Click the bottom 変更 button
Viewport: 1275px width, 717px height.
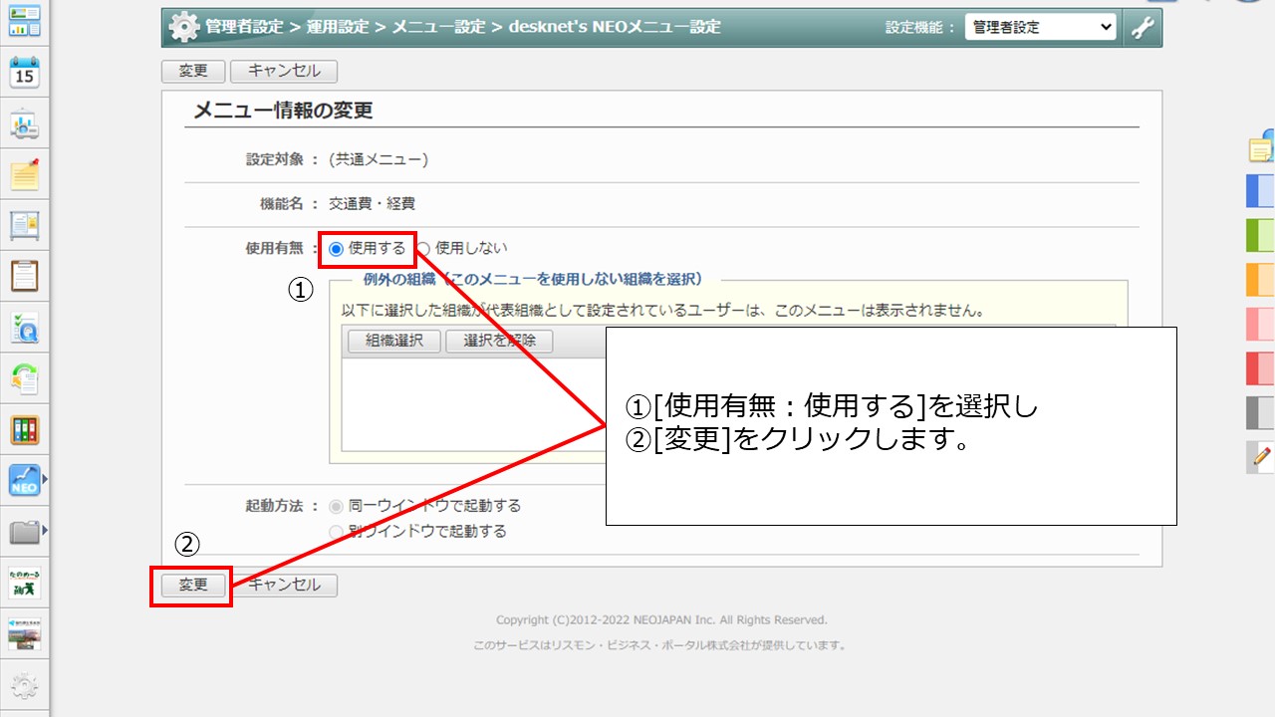pyautogui.click(x=192, y=586)
